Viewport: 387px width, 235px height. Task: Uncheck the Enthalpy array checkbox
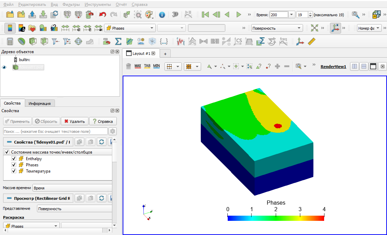(14, 158)
